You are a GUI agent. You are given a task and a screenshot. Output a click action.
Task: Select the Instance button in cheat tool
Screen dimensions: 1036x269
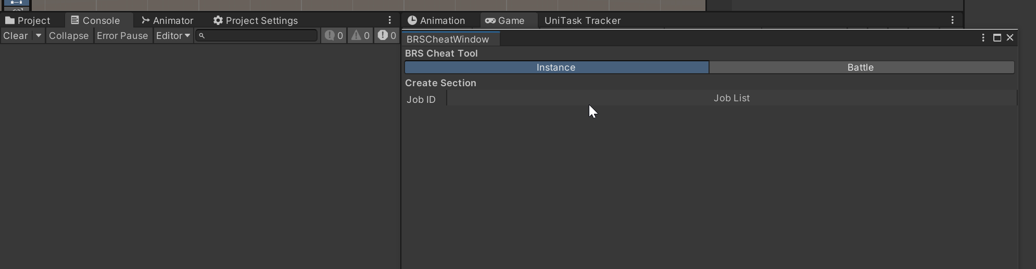tap(556, 68)
